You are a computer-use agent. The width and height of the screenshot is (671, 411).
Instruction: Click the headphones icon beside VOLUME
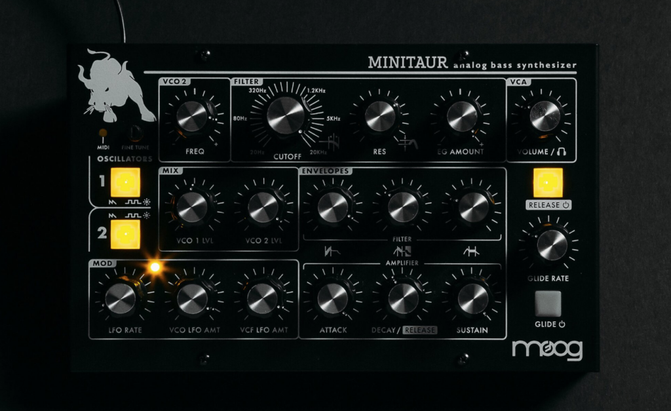[562, 151]
